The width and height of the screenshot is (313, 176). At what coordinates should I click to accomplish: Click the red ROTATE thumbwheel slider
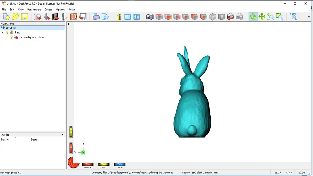88,164
